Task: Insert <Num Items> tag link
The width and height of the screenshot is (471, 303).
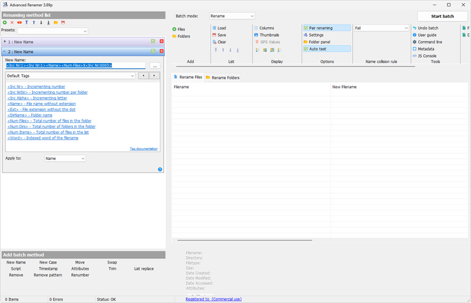Action: 48,132
